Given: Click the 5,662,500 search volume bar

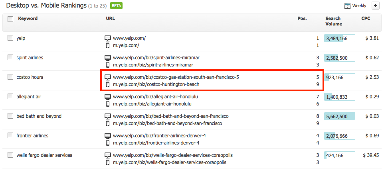Looking at the screenshot, I should pos(339,117).
